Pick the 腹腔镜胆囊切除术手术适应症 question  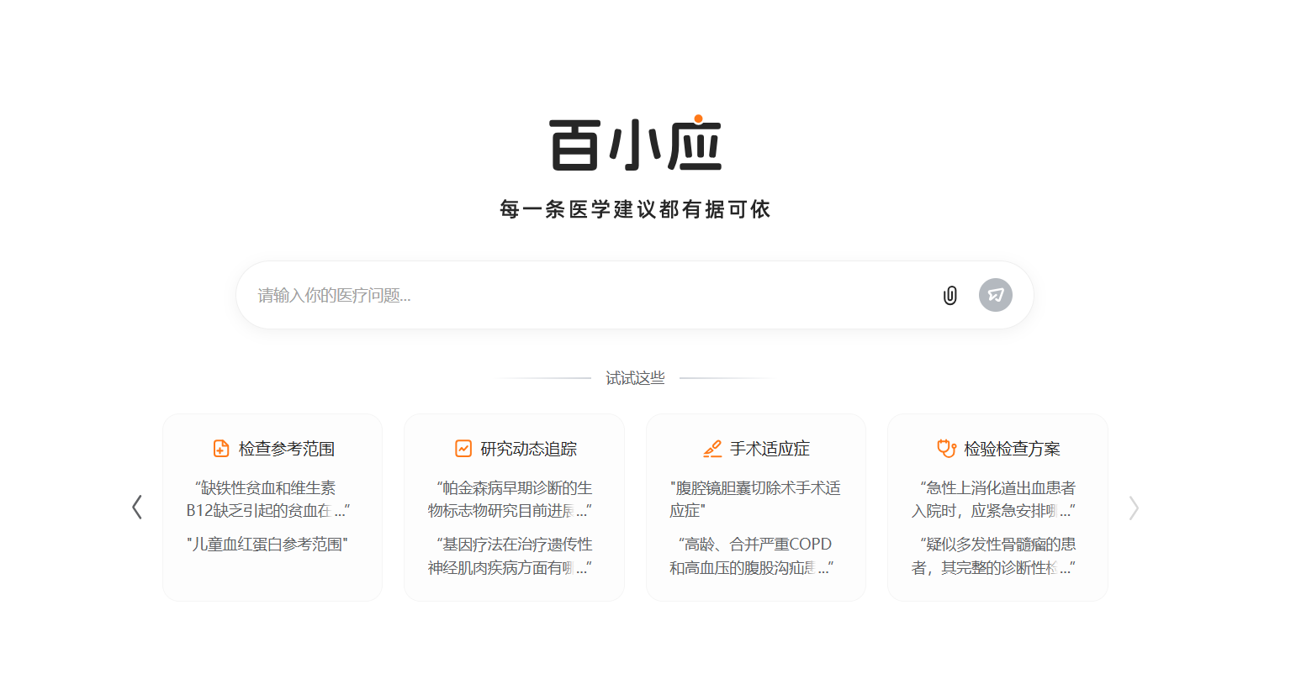tap(754, 499)
